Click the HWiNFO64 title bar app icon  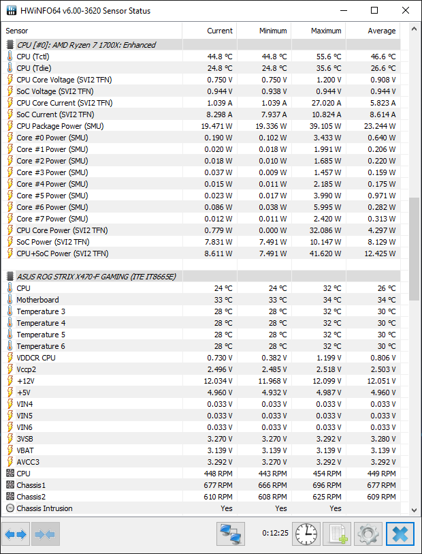12,11
